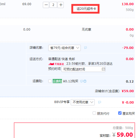
Task: Increase item quantity with plus button
Action: (x=61, y=5)
